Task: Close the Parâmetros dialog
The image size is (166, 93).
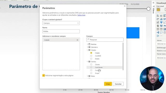Action: tap(125, 6)
